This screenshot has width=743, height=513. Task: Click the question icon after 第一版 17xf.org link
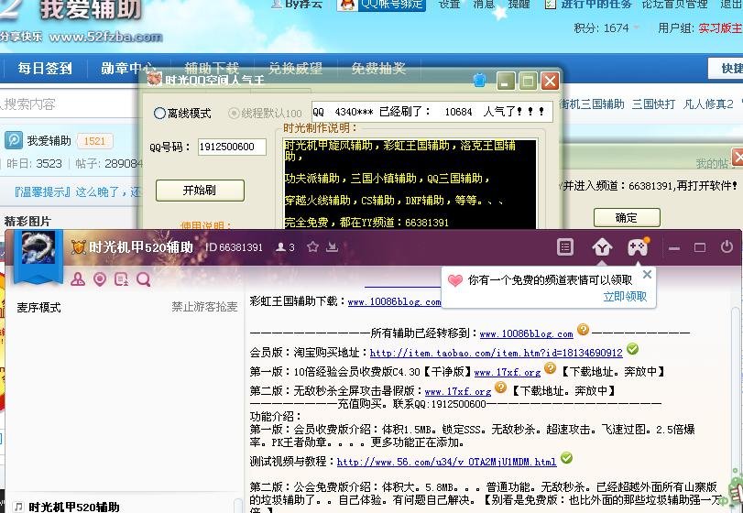click(x=550, y=367)
